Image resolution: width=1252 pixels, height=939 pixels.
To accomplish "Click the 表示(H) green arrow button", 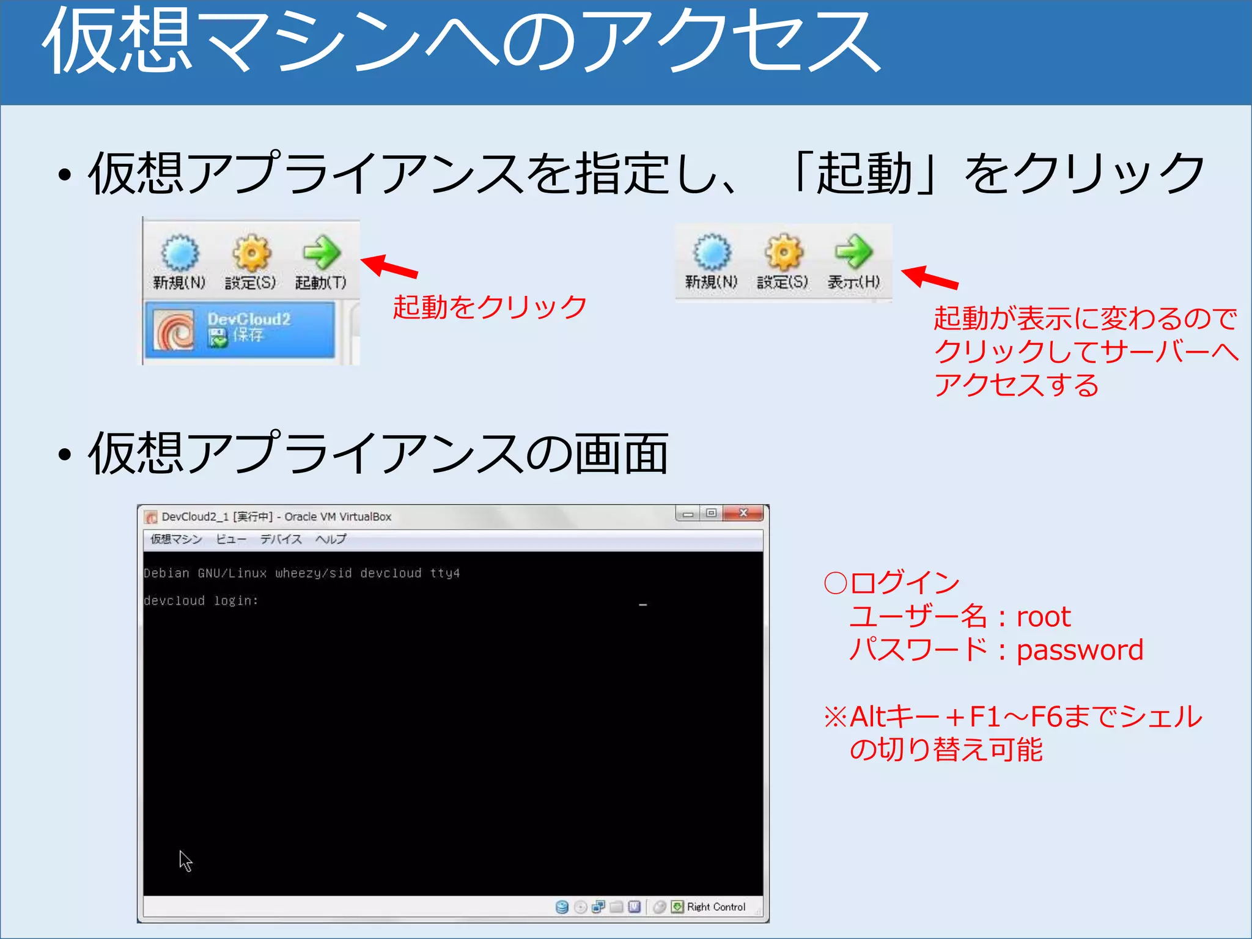I will (x=854, y=262).
